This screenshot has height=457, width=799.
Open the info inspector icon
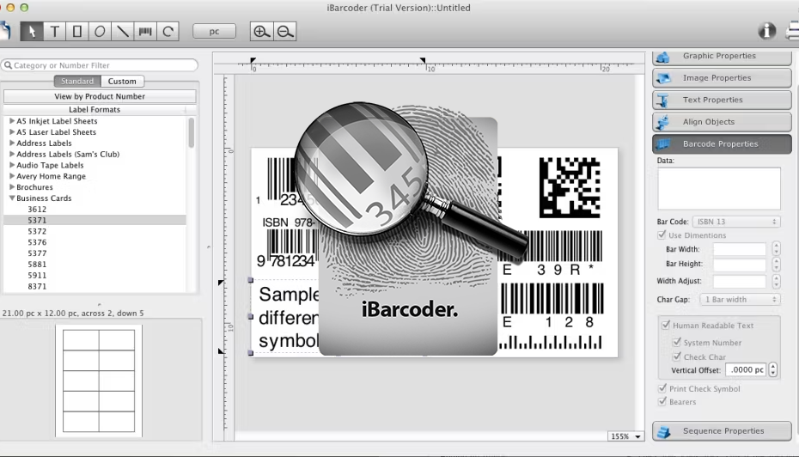766,31
